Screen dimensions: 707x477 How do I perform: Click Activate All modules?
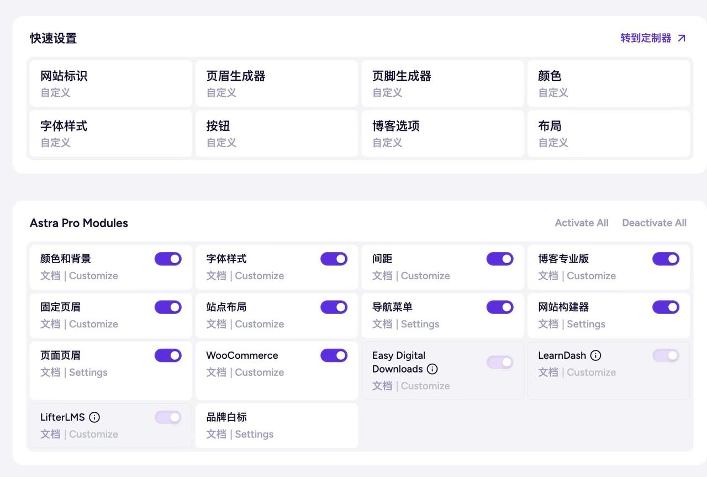click(582, 223)
